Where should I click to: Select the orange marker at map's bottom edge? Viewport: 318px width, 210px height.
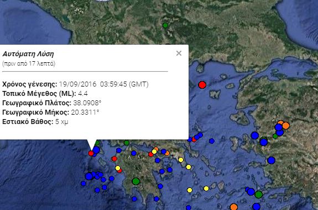point(233,207)
